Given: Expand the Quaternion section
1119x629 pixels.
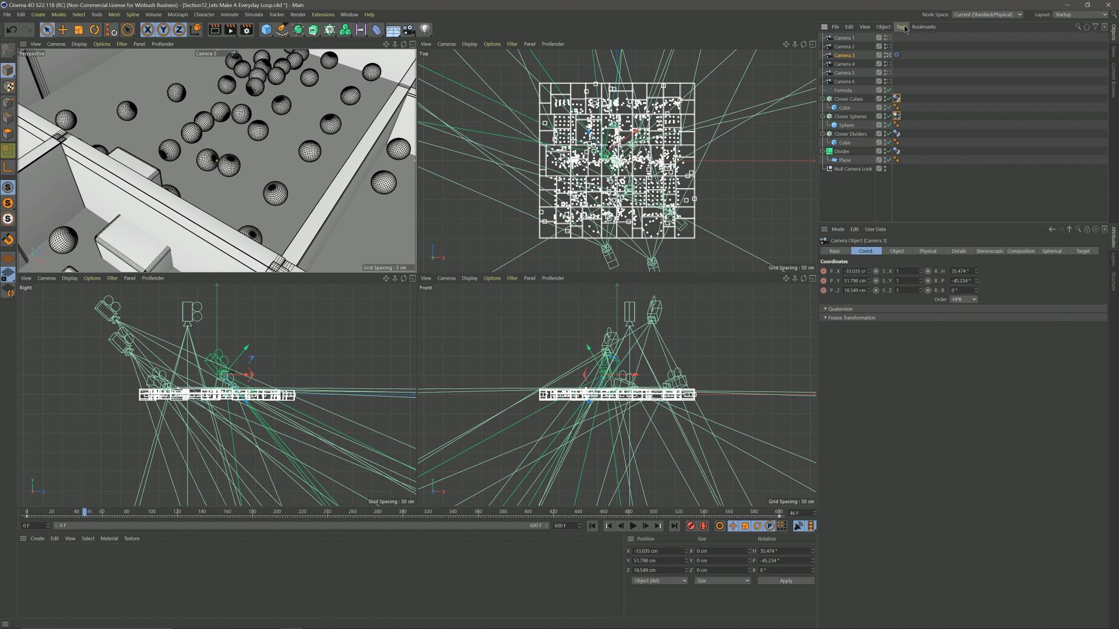Looking at the screenshot, I should pos(840,309).
